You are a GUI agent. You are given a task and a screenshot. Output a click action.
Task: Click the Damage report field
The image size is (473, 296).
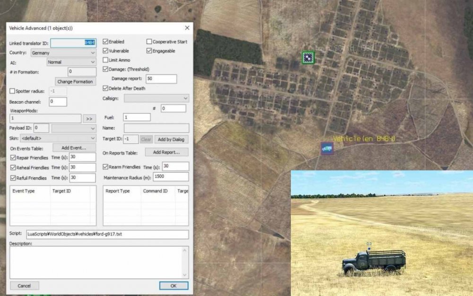point(161,79)
